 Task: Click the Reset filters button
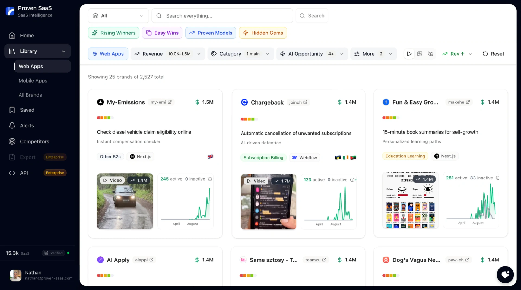[493, 53]
